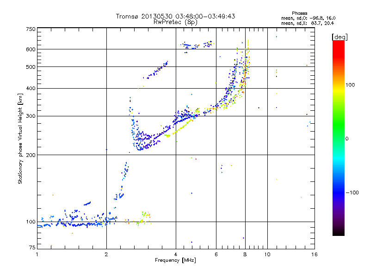The image size is (370, 277).
Task: Click the y-axis tick label '750'
Action: click(31, 29)
